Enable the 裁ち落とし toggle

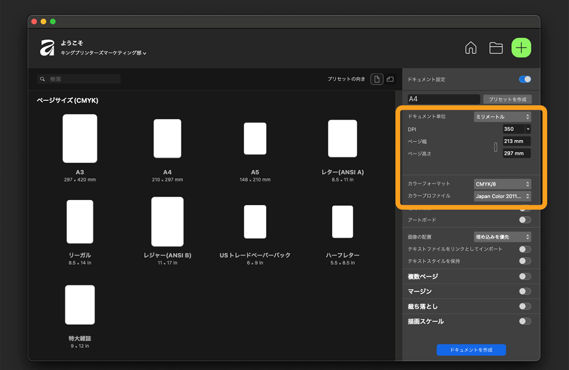click(x=525, y=306)
